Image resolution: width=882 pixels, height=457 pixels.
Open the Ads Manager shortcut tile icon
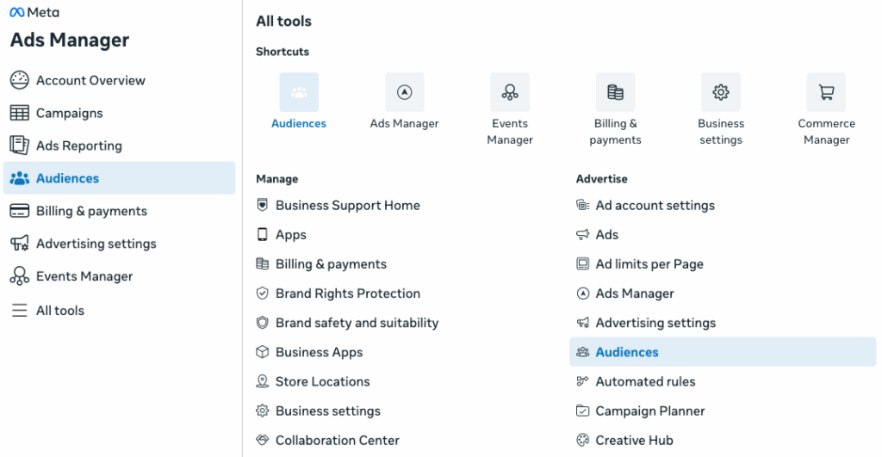pyautogui.click(x=405, y=92)
